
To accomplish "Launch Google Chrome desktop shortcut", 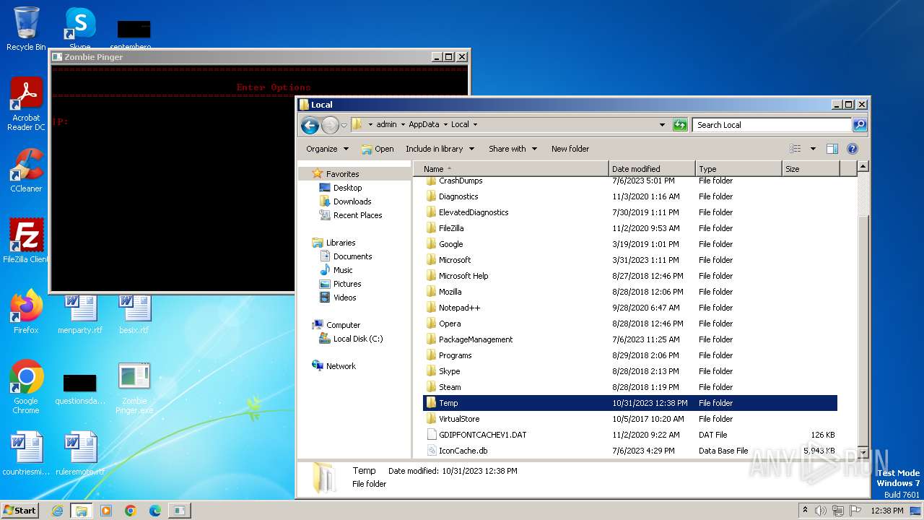I will [x=26, y=386].
